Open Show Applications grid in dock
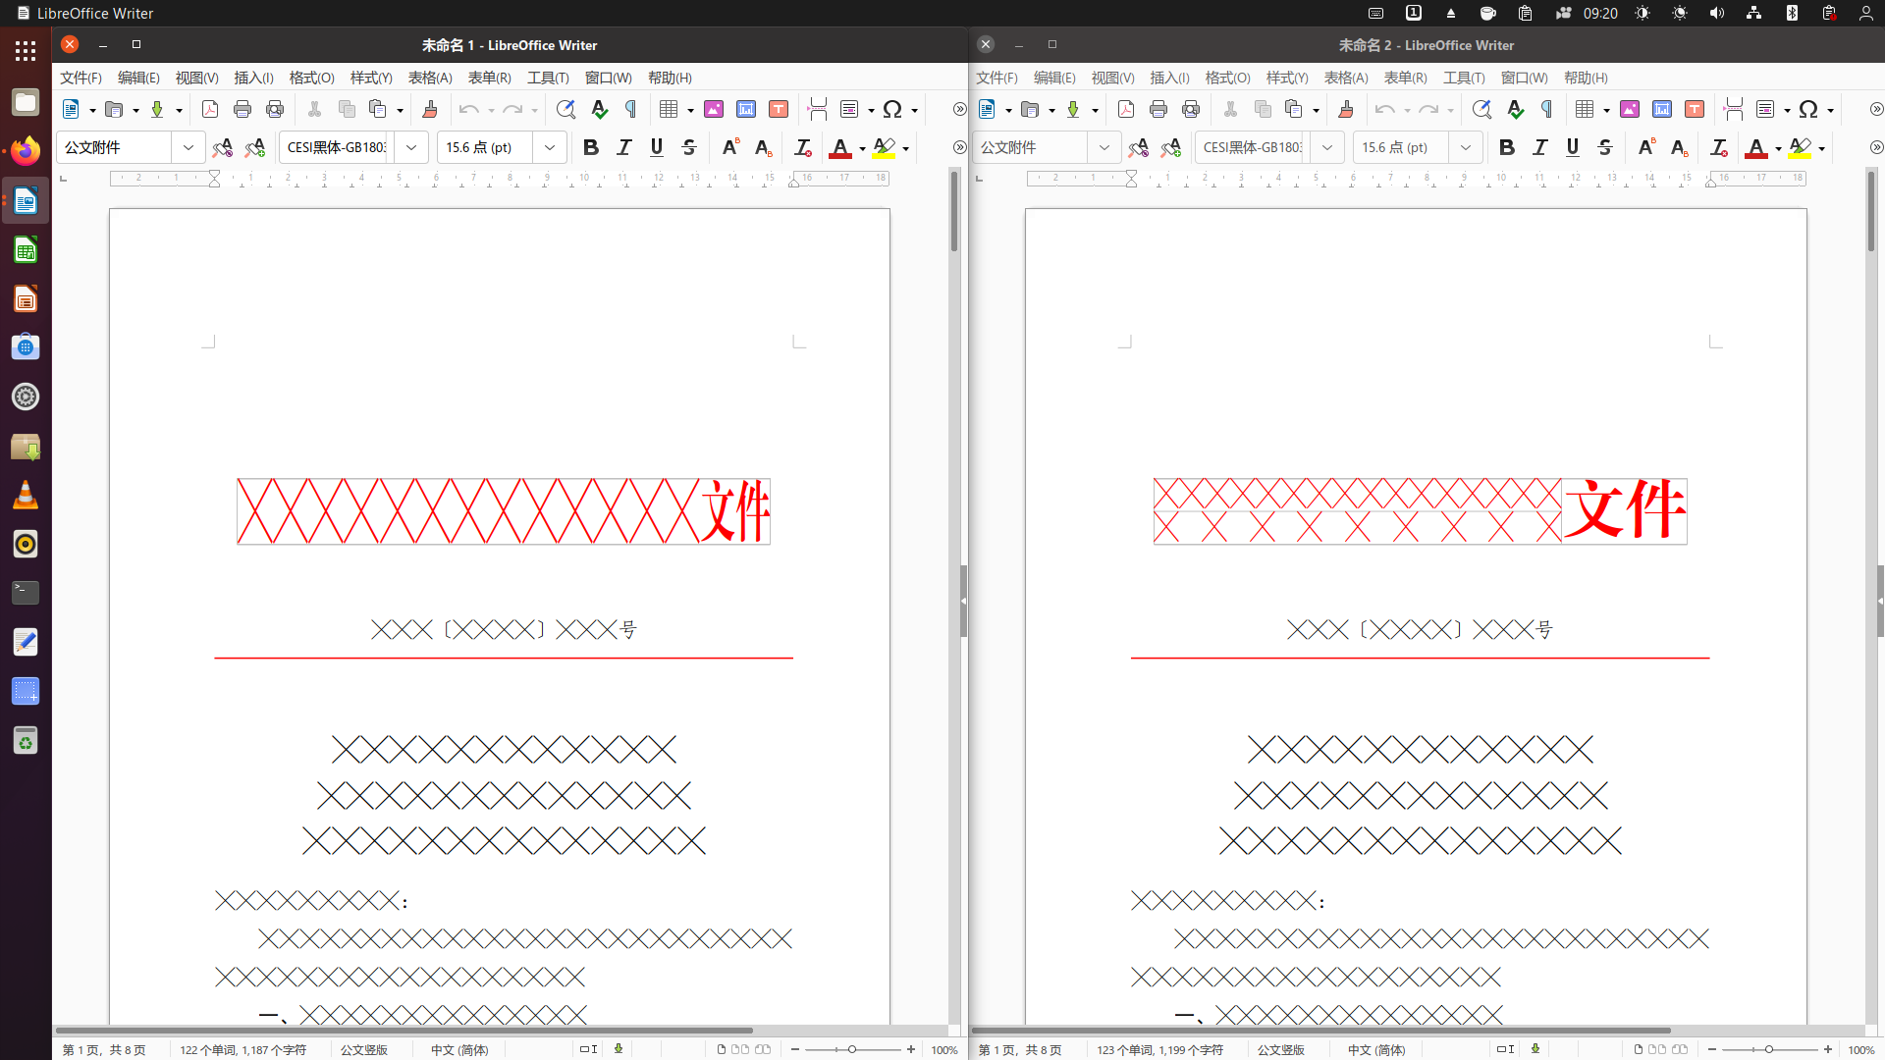The width and height of the screenshot is (1885, 1060). click(26, 50)
